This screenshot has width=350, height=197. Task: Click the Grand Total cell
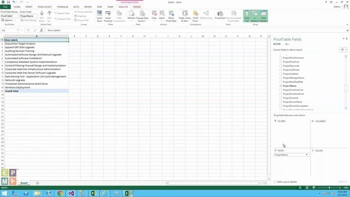[37, 91]
